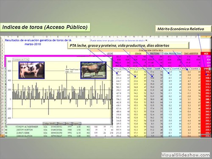212x159 pixels.
Task: Open the PTAP filter arrow under PROTEINA
Action: coord(153,69)
